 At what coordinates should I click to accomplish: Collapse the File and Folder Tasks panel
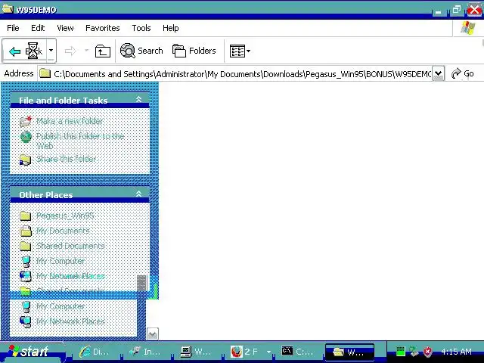pos(139,99)
